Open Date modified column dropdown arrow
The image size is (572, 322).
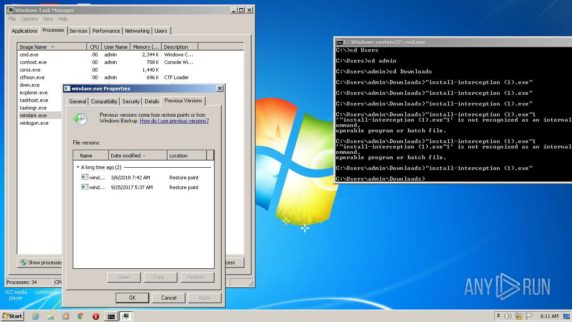click(x=144, y=156)
